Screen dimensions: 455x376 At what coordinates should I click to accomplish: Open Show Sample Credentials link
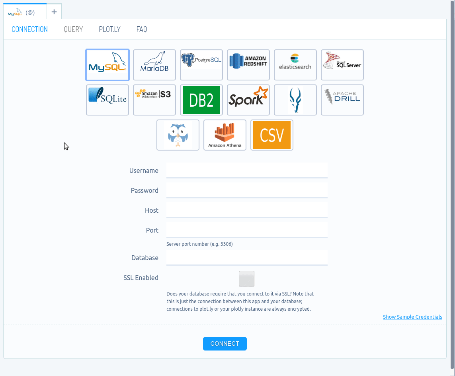click(x=412, y=317)
